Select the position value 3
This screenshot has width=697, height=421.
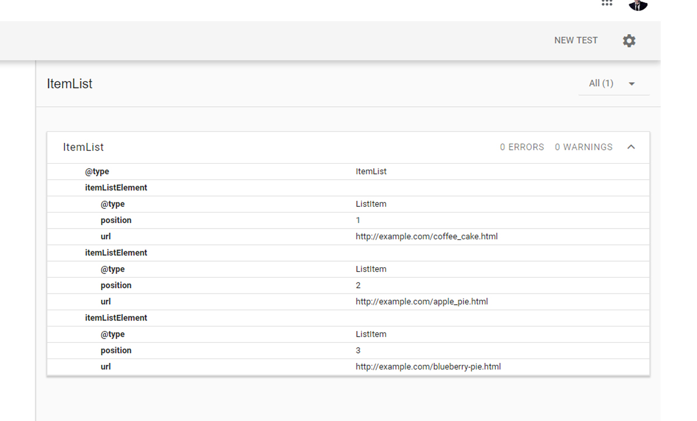click(x=358, y=351)
